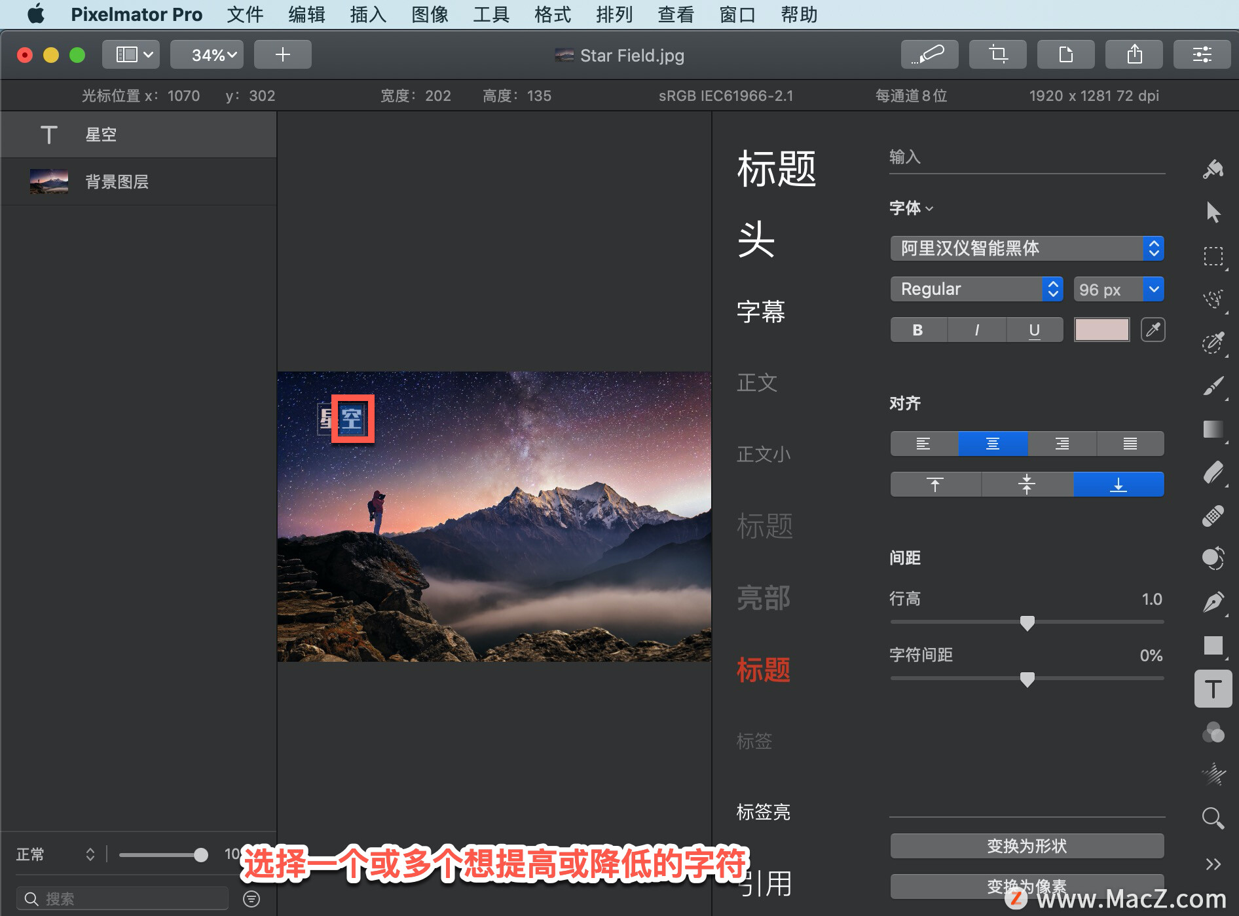Toggle italic text formatting

coord(976,330)
